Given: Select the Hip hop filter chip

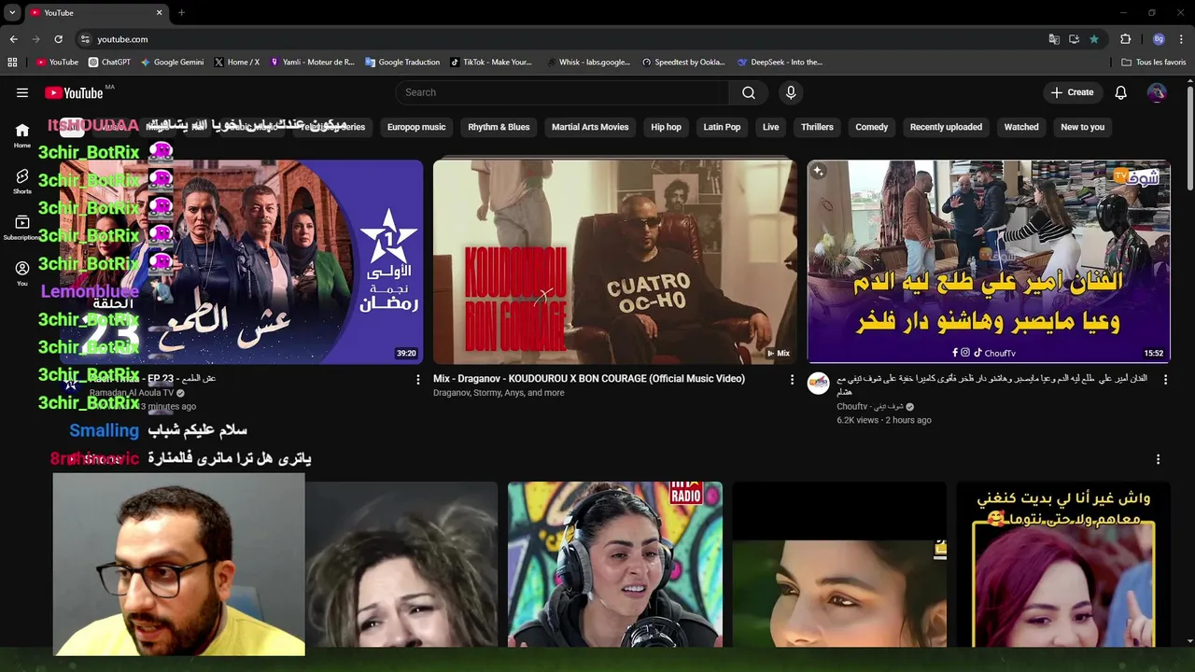Looking at the screenshot, I should [x=666, y=127].
